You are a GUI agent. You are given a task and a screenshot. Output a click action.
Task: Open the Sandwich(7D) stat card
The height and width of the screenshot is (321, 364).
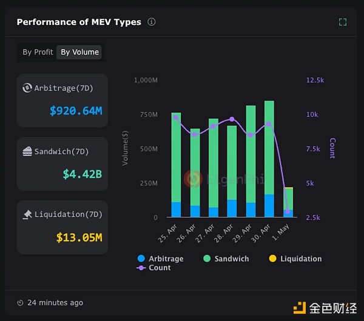[x=62, y=164]
